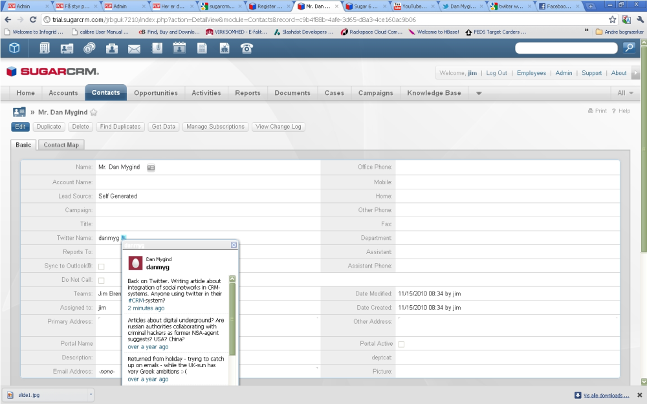Click the favorite star next to Mr. Dan Mygind
Image resolution: width=647 pixels, height=404 pixels.
pyautogui.click(x=94, y=112)
